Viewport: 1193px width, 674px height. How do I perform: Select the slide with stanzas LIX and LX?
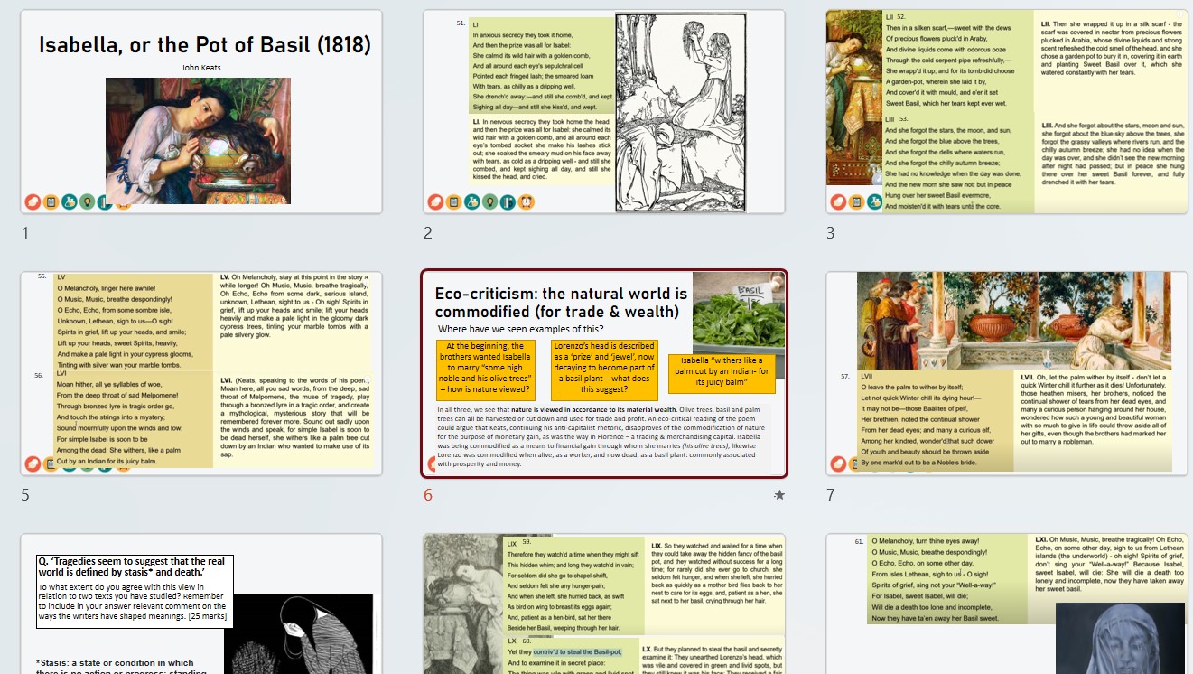[x=604, y=604]
